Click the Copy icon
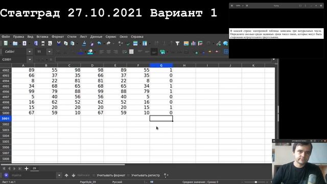The height and width of the screenshot is (184, 327). click(x=66, y=43)
